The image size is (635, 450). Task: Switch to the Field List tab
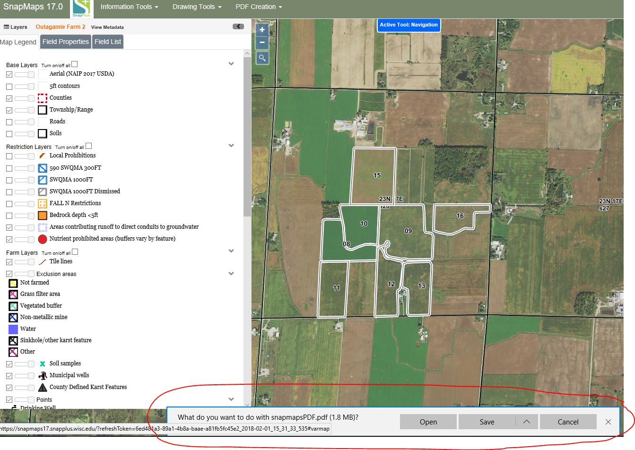pos(108,42)
